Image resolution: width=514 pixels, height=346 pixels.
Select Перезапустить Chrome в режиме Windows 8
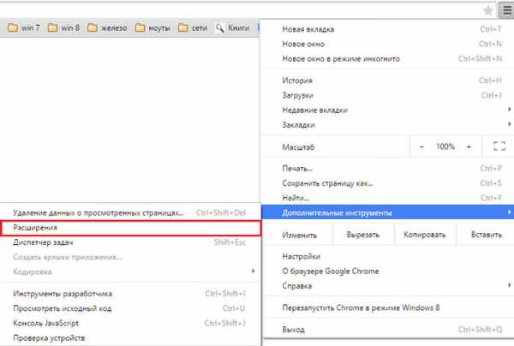[x=387, y=307]
